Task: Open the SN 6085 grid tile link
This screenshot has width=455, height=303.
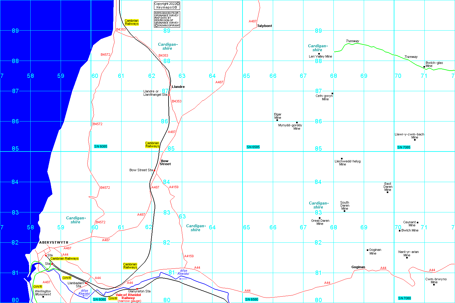Action: pos(101,146)
